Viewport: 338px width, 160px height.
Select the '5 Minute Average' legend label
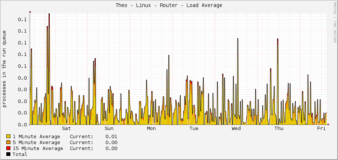point(36,142)
